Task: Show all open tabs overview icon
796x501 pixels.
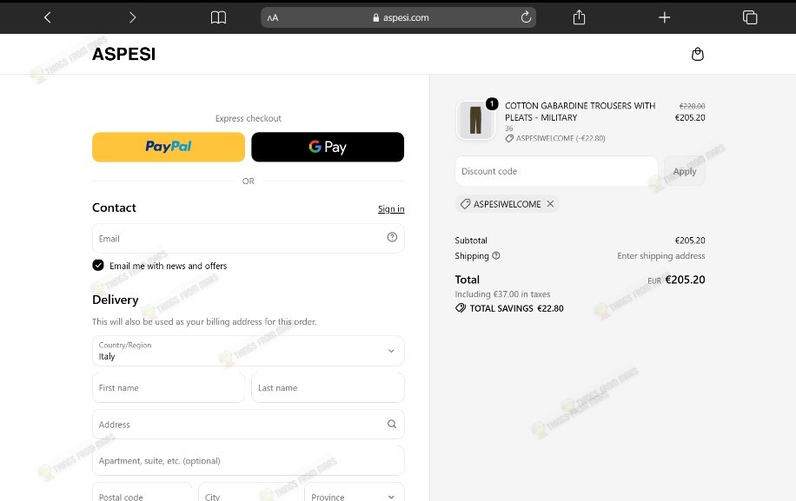Action: pos(750,17)
